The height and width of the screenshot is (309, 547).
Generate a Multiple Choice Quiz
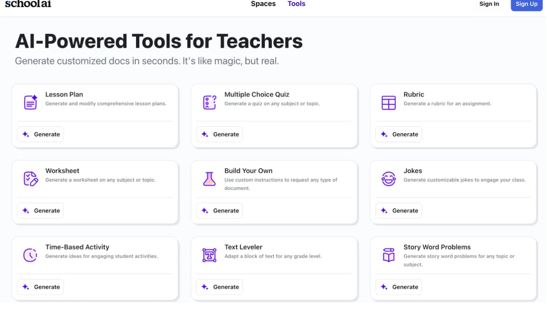(219, 135)
